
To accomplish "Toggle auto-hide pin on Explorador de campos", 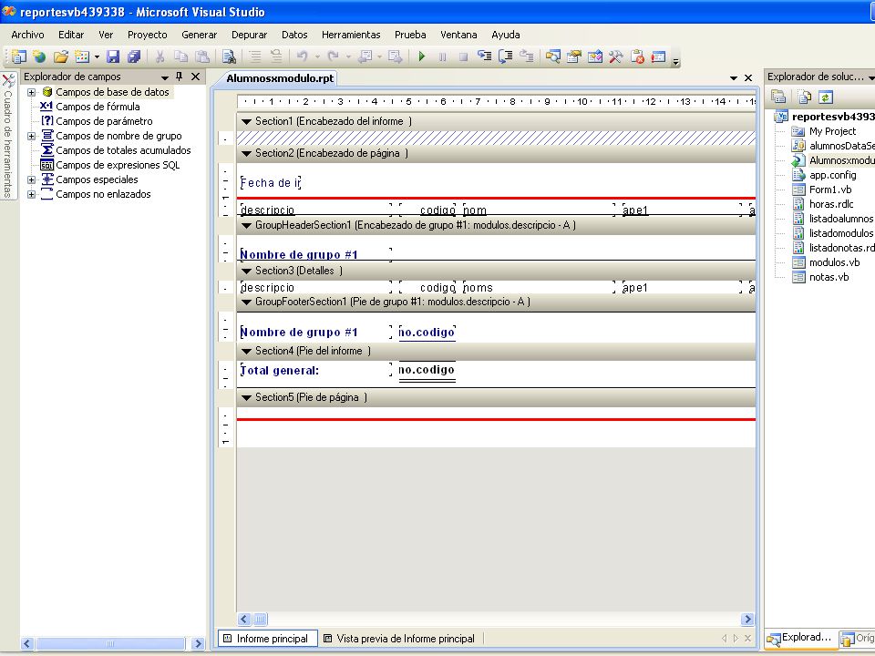I will coord(180,77).
